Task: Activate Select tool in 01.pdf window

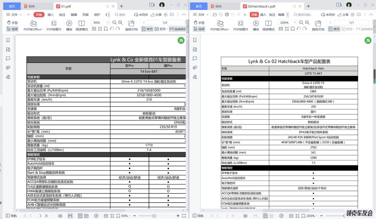Action: [x=12, y=29]
